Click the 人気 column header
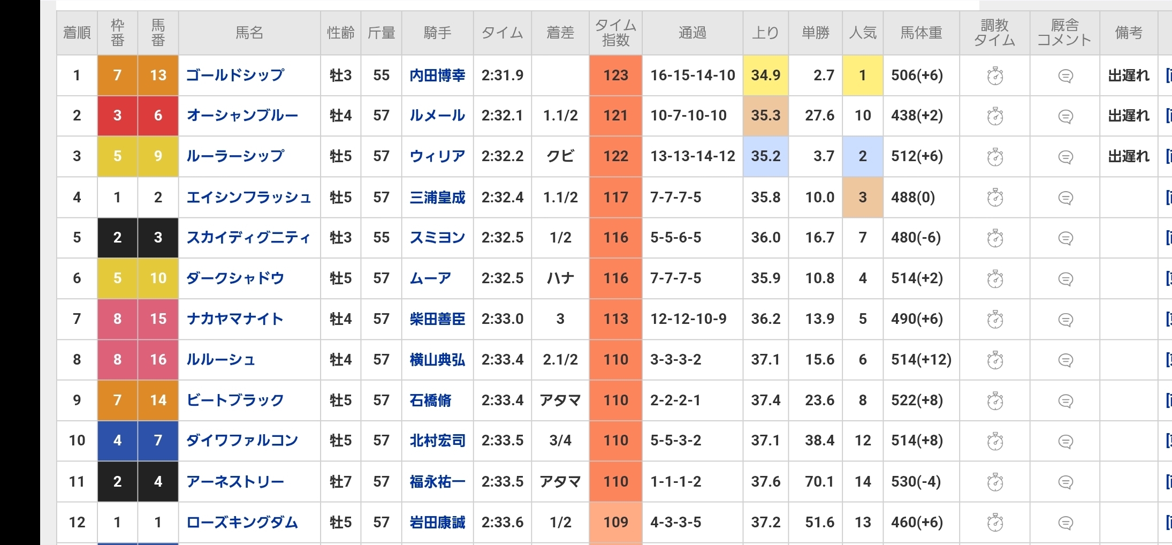Screen dimensions: 1172x545 [x=863, y=33]
